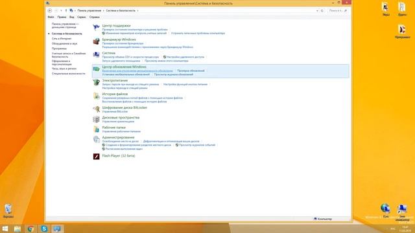The image size is (415, 233).
Task: Go to Панель управления домашняя страница
Action: (65, 26)
